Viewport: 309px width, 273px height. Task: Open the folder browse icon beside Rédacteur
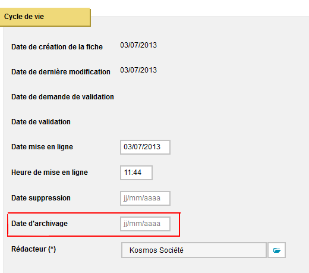[x=276, y=250]
